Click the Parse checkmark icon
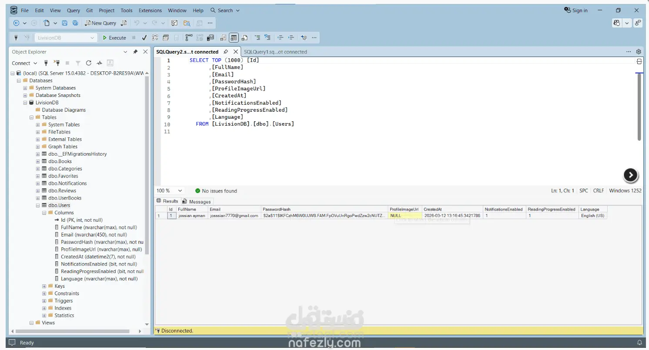Image resolution: width=649 pixels, height=350 pixels. click(x=144, y=38)
